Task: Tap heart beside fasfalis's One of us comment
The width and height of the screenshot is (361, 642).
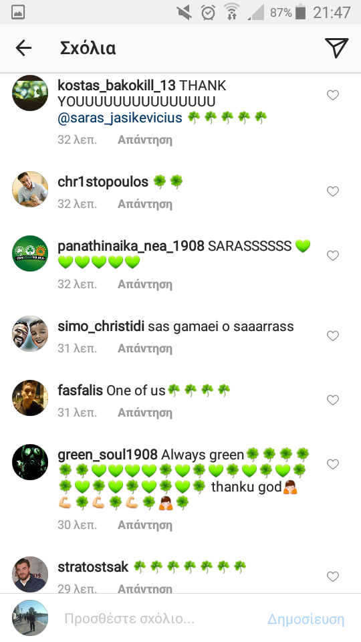Action: click(x=333, y=400)
